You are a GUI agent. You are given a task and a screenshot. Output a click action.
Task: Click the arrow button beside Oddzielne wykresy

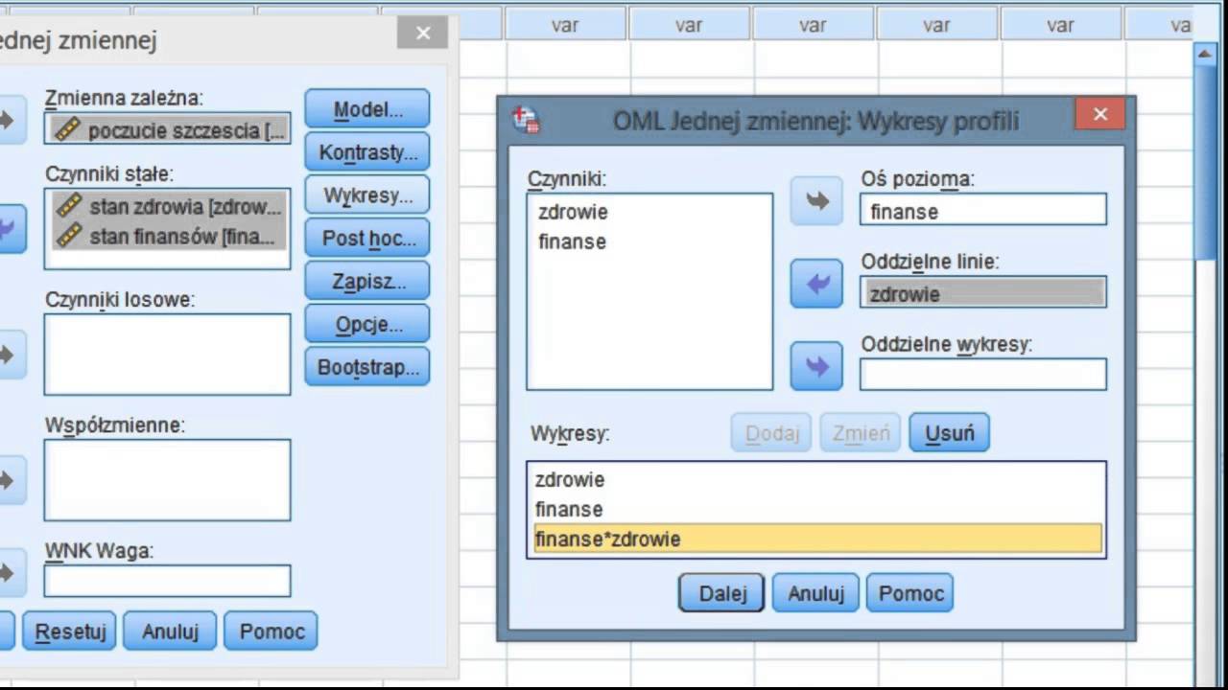[x=816, y=366]
